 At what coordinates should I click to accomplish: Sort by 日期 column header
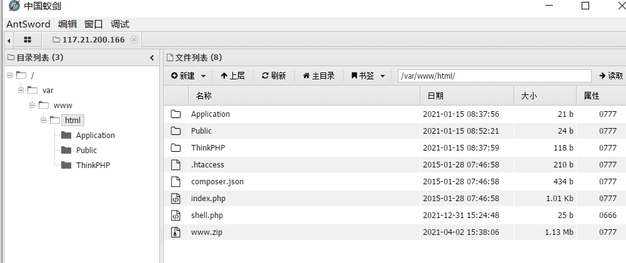point(467,96)
